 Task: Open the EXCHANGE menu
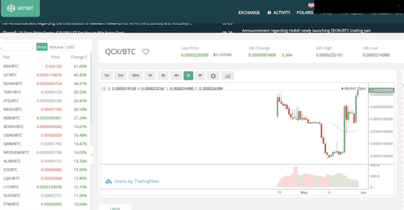249,13
